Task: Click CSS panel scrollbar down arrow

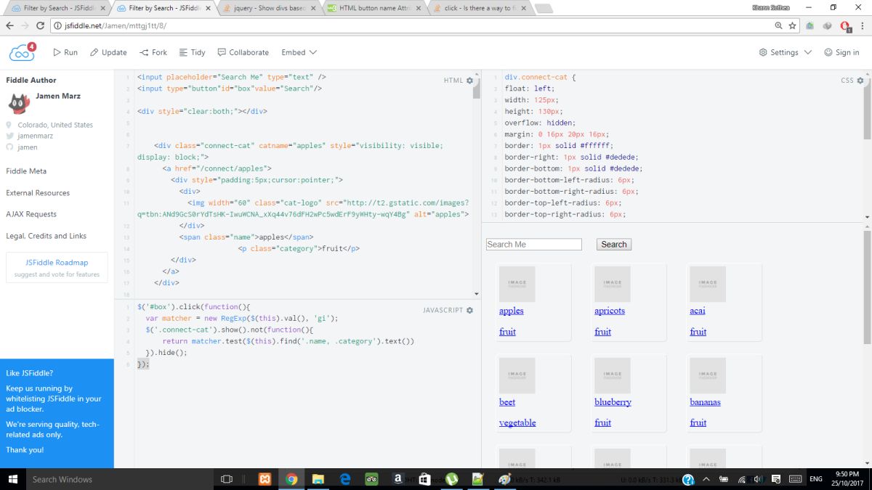Action: 867,217
